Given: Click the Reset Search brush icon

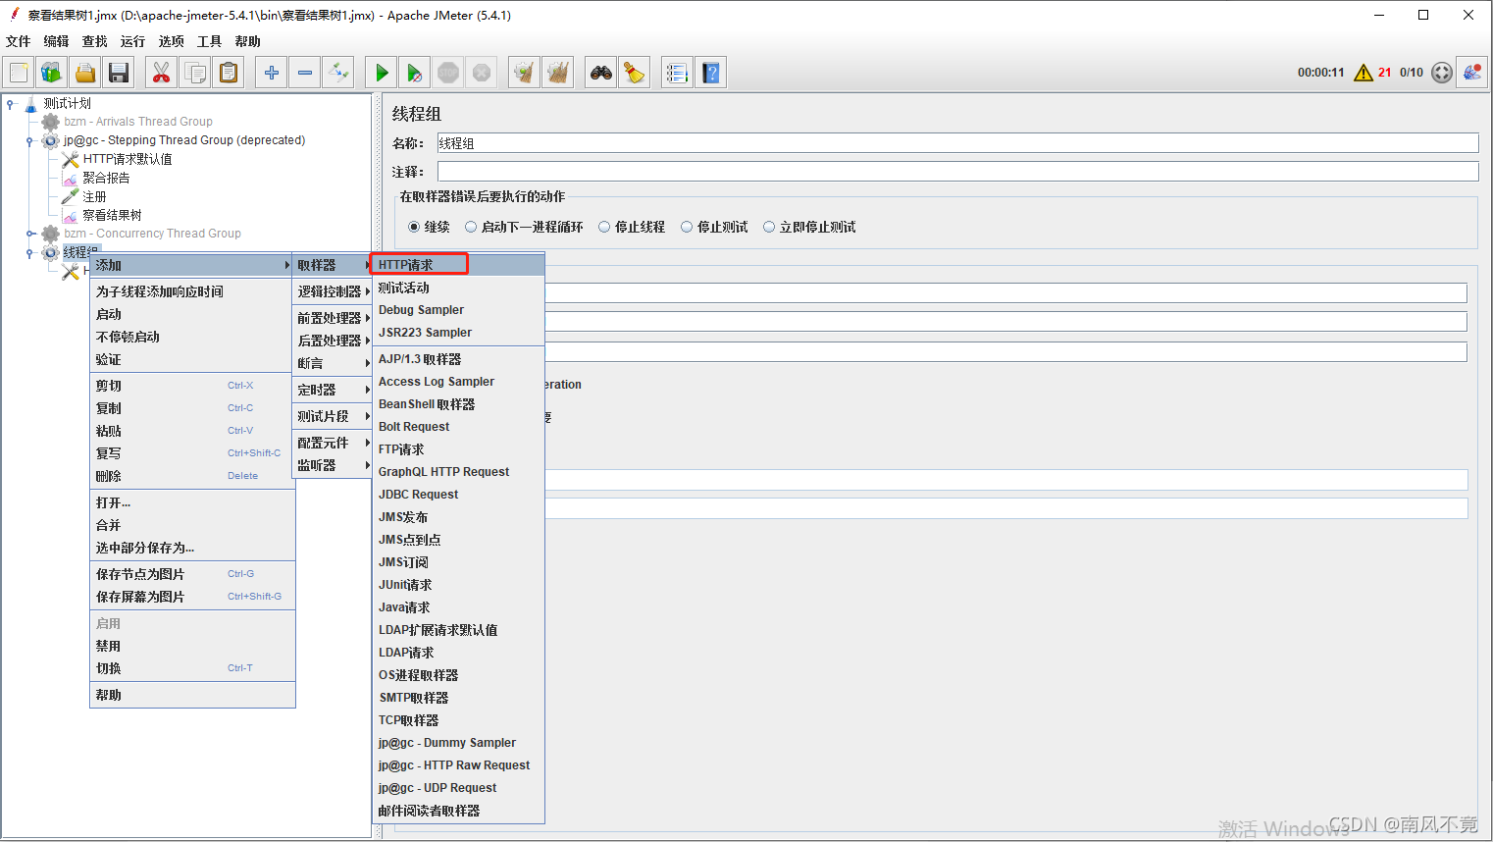Looking at the screenshot, I should (635, 73).
